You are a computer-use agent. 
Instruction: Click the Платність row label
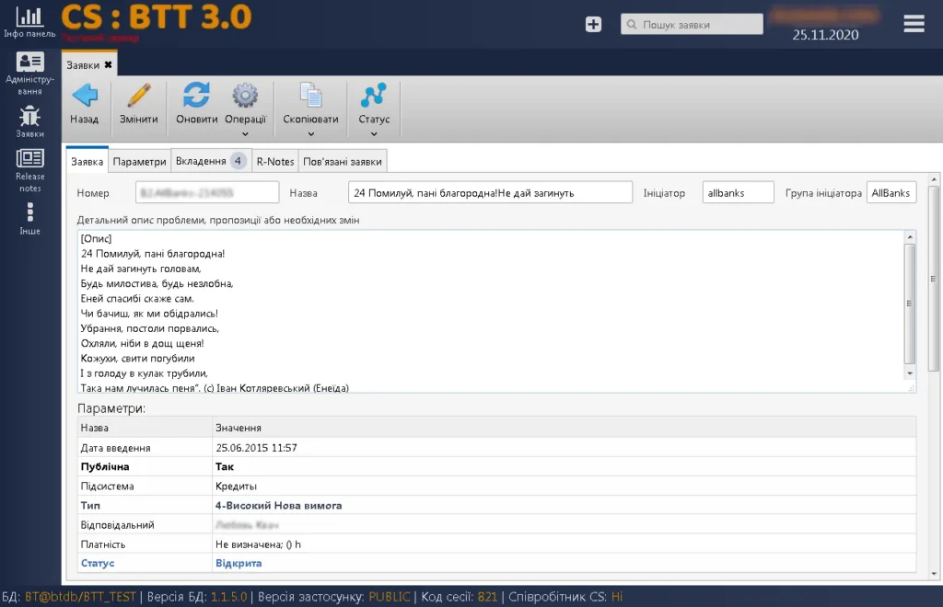pos(103,544)
